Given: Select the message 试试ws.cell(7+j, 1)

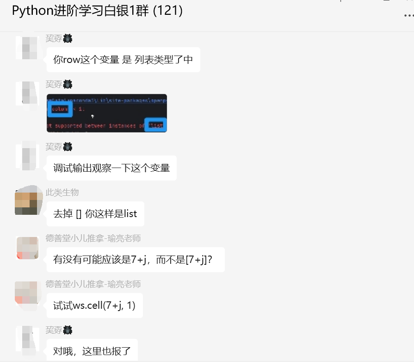Looking at the screenshot, I should pos(94,306).
